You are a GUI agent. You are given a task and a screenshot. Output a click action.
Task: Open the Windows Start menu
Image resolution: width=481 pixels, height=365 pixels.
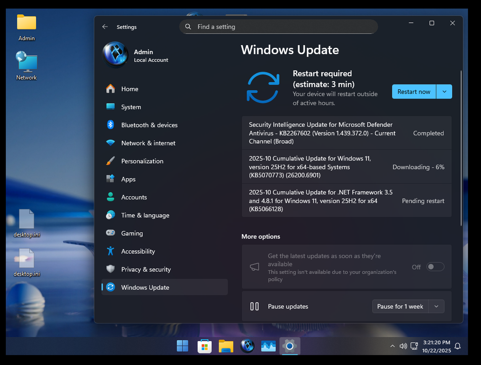(183, 346)
